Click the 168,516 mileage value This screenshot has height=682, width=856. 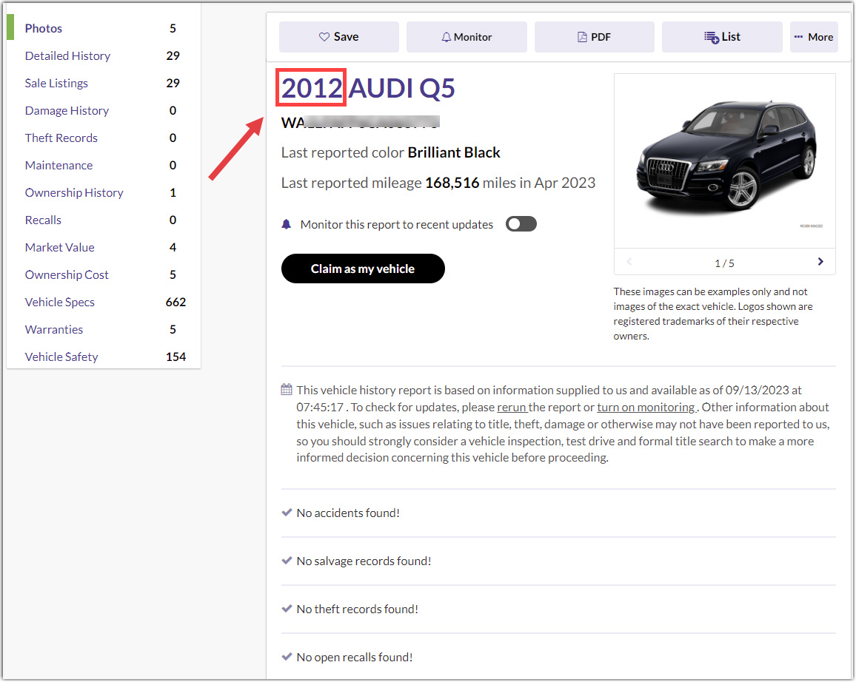[452, 183]
